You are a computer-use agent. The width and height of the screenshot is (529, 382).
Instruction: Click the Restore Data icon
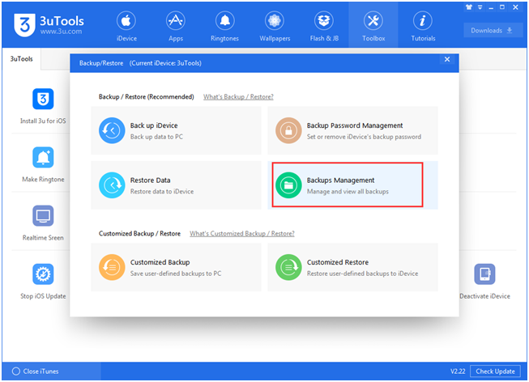[x=112, y=185]
